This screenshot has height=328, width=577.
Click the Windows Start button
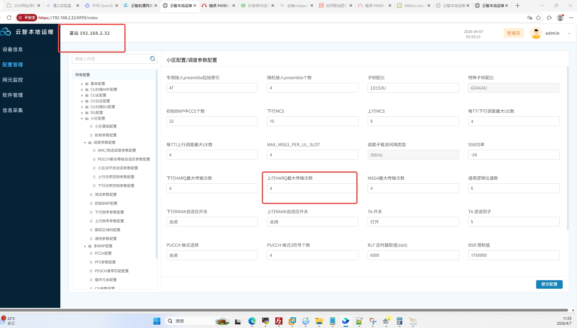point(157,321)
